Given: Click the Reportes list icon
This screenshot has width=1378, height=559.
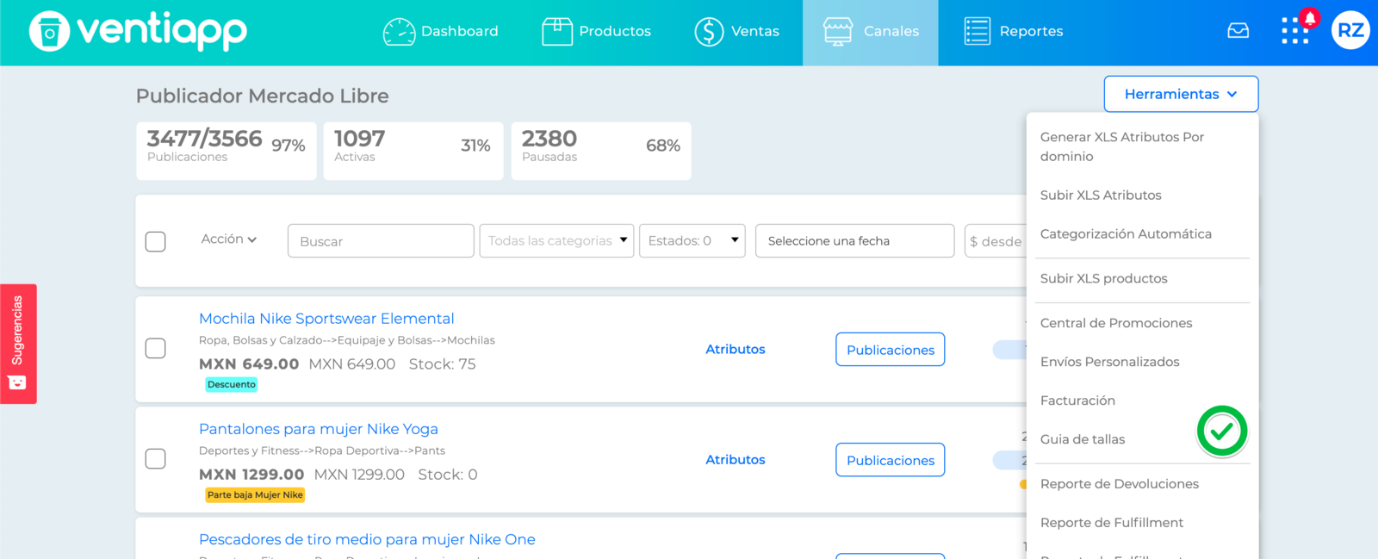Looking at the screenshot, I should point(978,32).
